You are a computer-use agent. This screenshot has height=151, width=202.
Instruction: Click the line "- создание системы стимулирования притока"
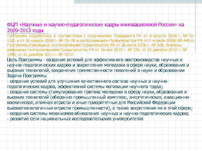97,92
